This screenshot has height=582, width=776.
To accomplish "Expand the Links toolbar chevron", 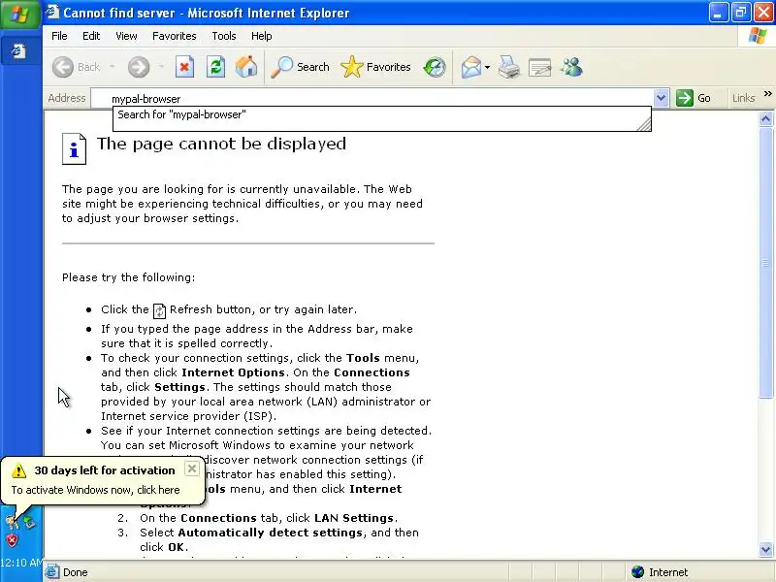I will [x=767, y=93].
